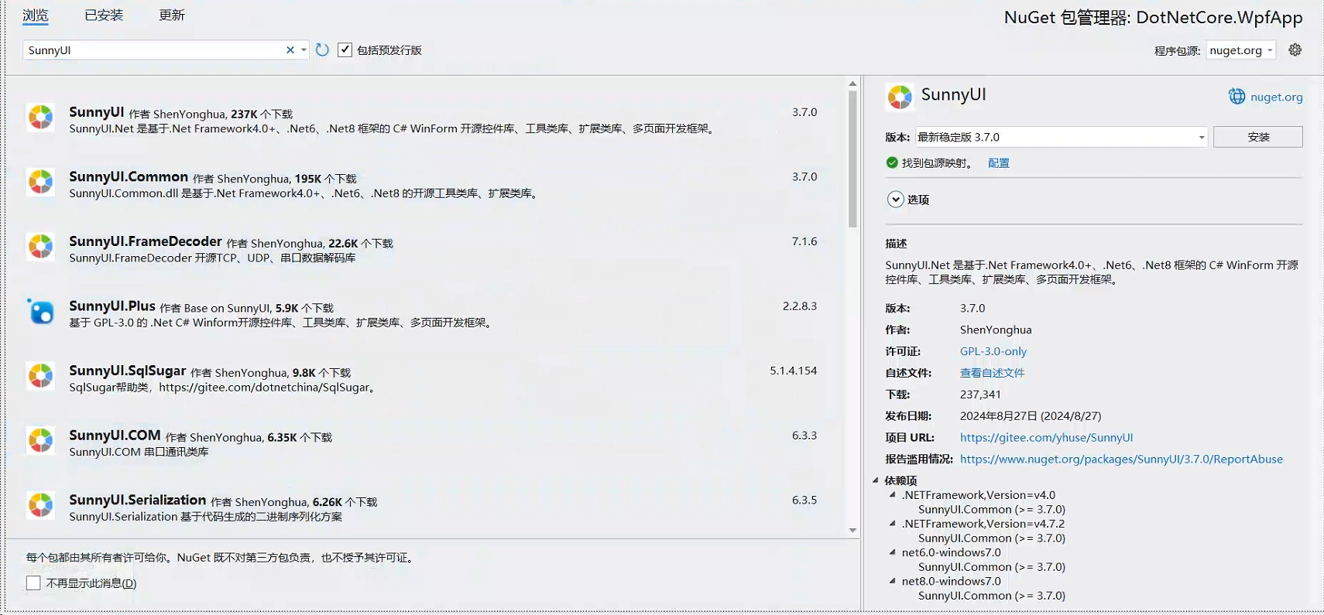Click the green package mapping check icon

(892, 162)
